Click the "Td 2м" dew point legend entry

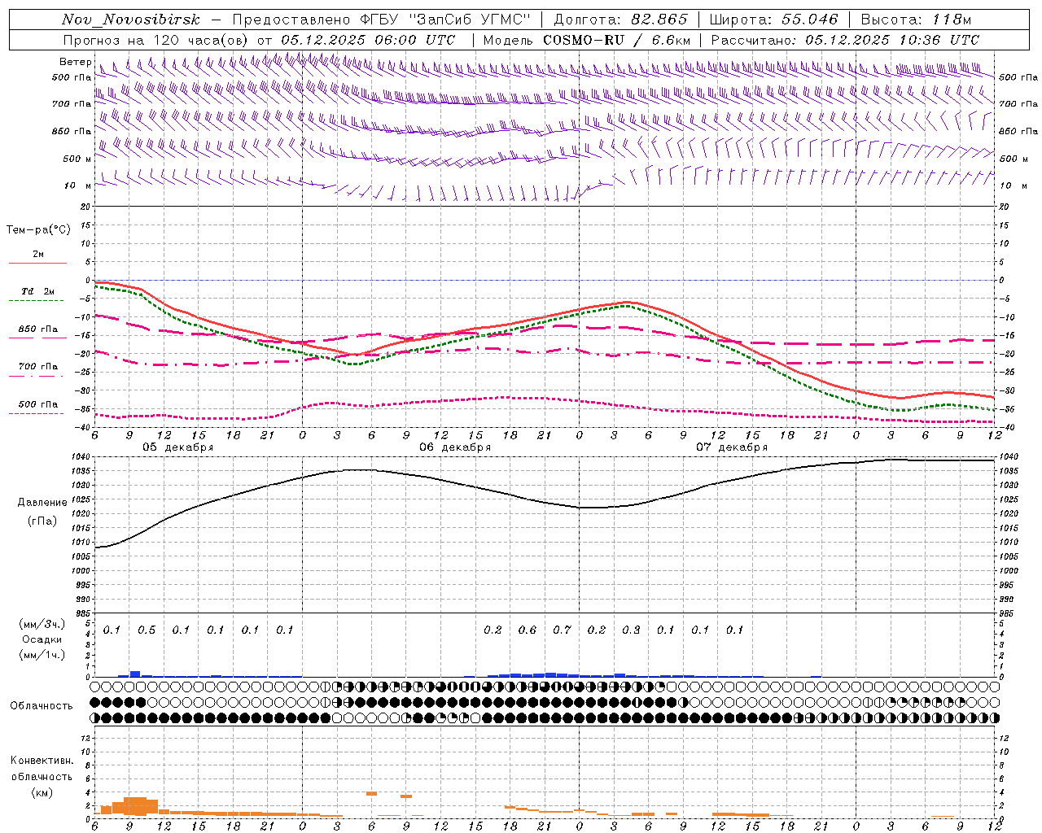[38, 291]
